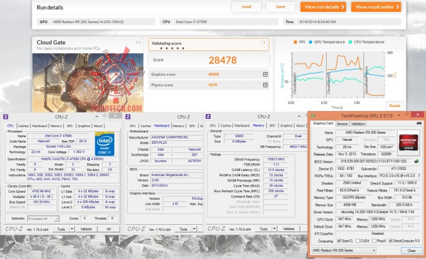Image resolution: width=426 pixels, height=259 pixels.
Task: Click the BIOS Version field in GPU-Z
Action: [374, 161]
